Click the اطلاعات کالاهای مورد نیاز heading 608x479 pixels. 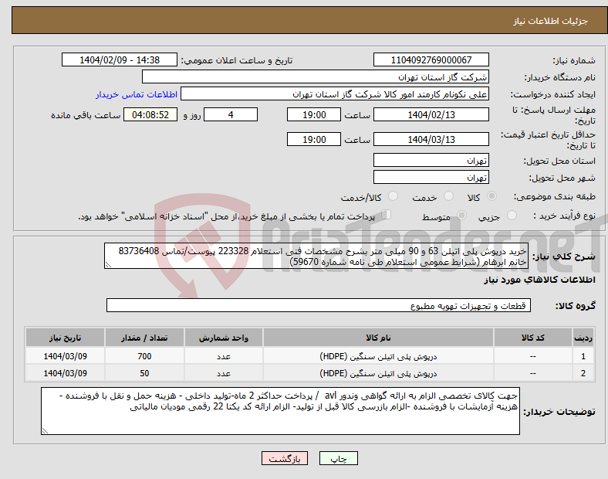pyautogui.click(x=539, y=280)
